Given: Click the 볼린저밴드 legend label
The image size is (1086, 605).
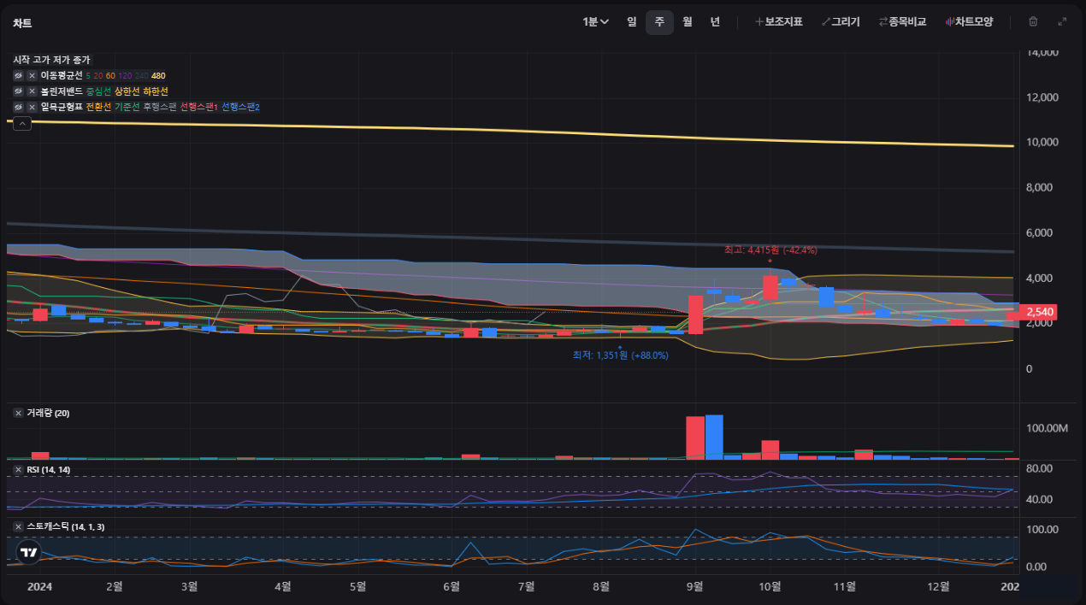Looking at the screenshot, I should click(x=62, y=91).
